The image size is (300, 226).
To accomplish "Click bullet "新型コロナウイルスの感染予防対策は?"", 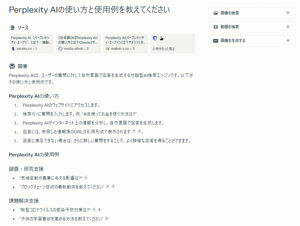I will 55,210.
